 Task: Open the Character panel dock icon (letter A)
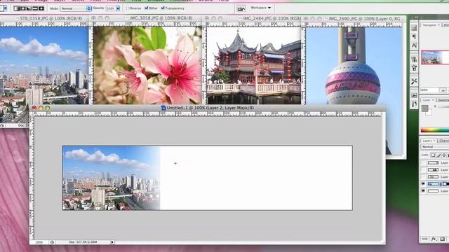point(414,45)
